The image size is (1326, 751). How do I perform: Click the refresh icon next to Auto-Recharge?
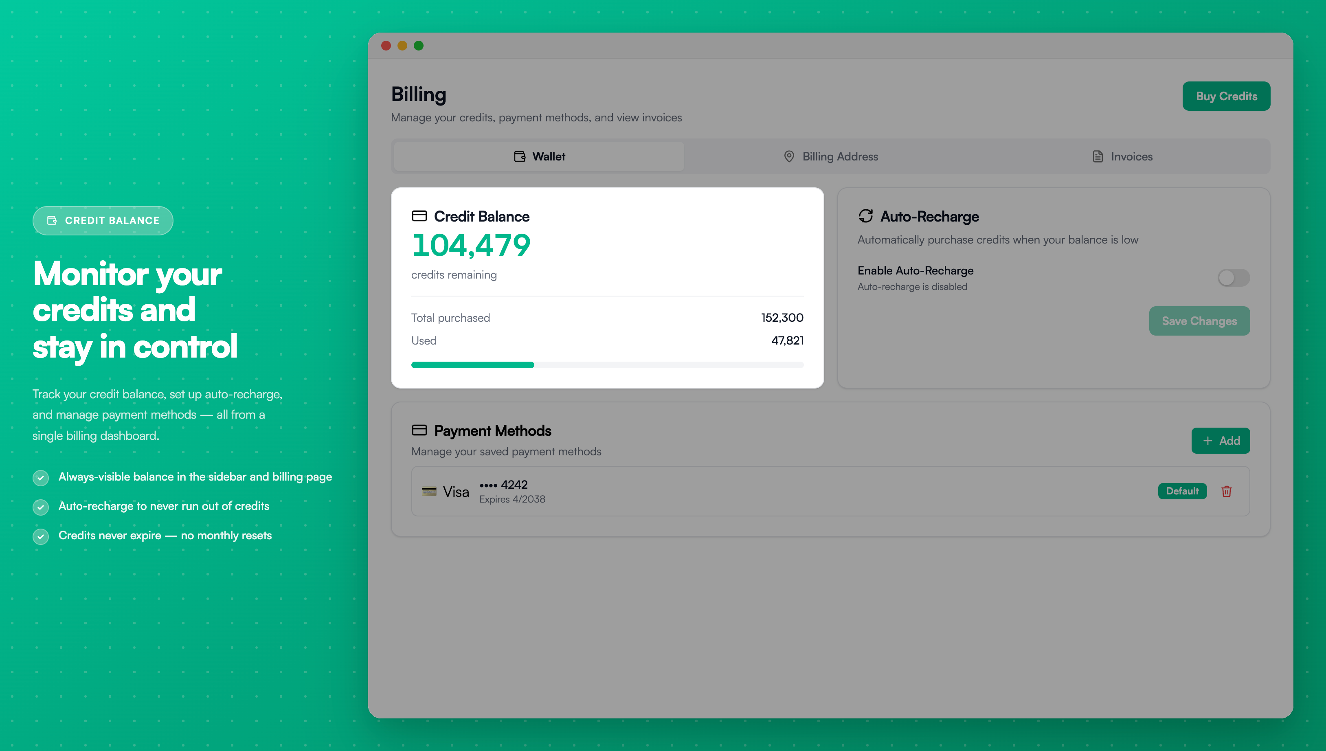point(865,216)
